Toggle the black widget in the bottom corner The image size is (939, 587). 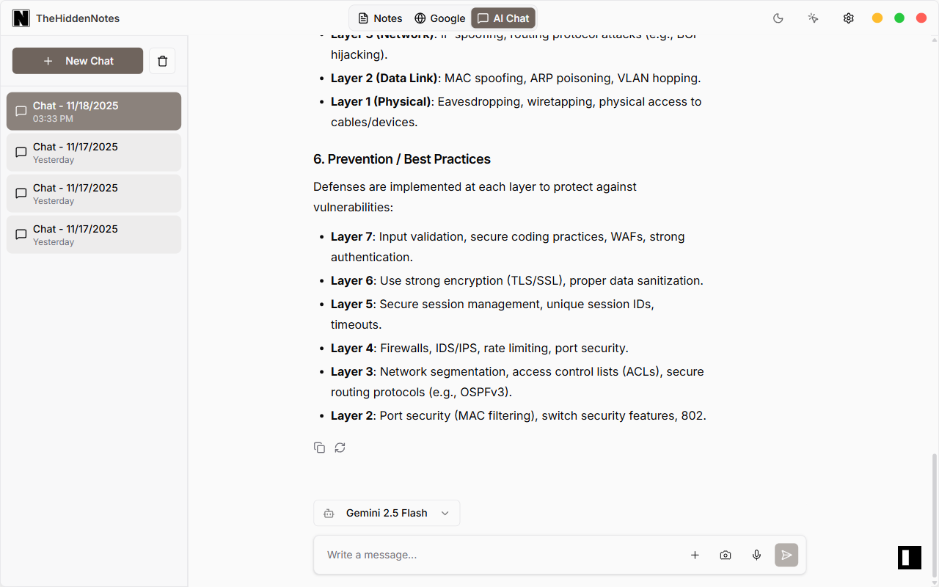pyautogui.click(x=909, y=558)
